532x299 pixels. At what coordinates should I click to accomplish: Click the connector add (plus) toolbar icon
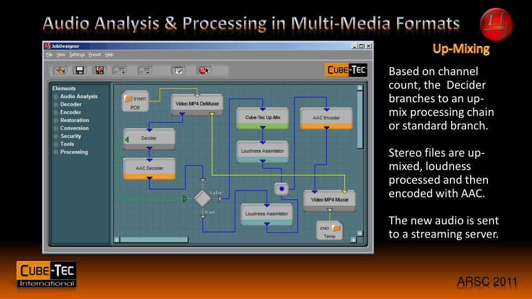click(x=119, y=70)
